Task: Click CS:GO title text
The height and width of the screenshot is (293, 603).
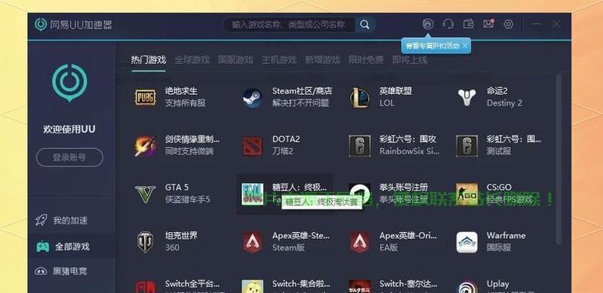Action: (499, 187)
